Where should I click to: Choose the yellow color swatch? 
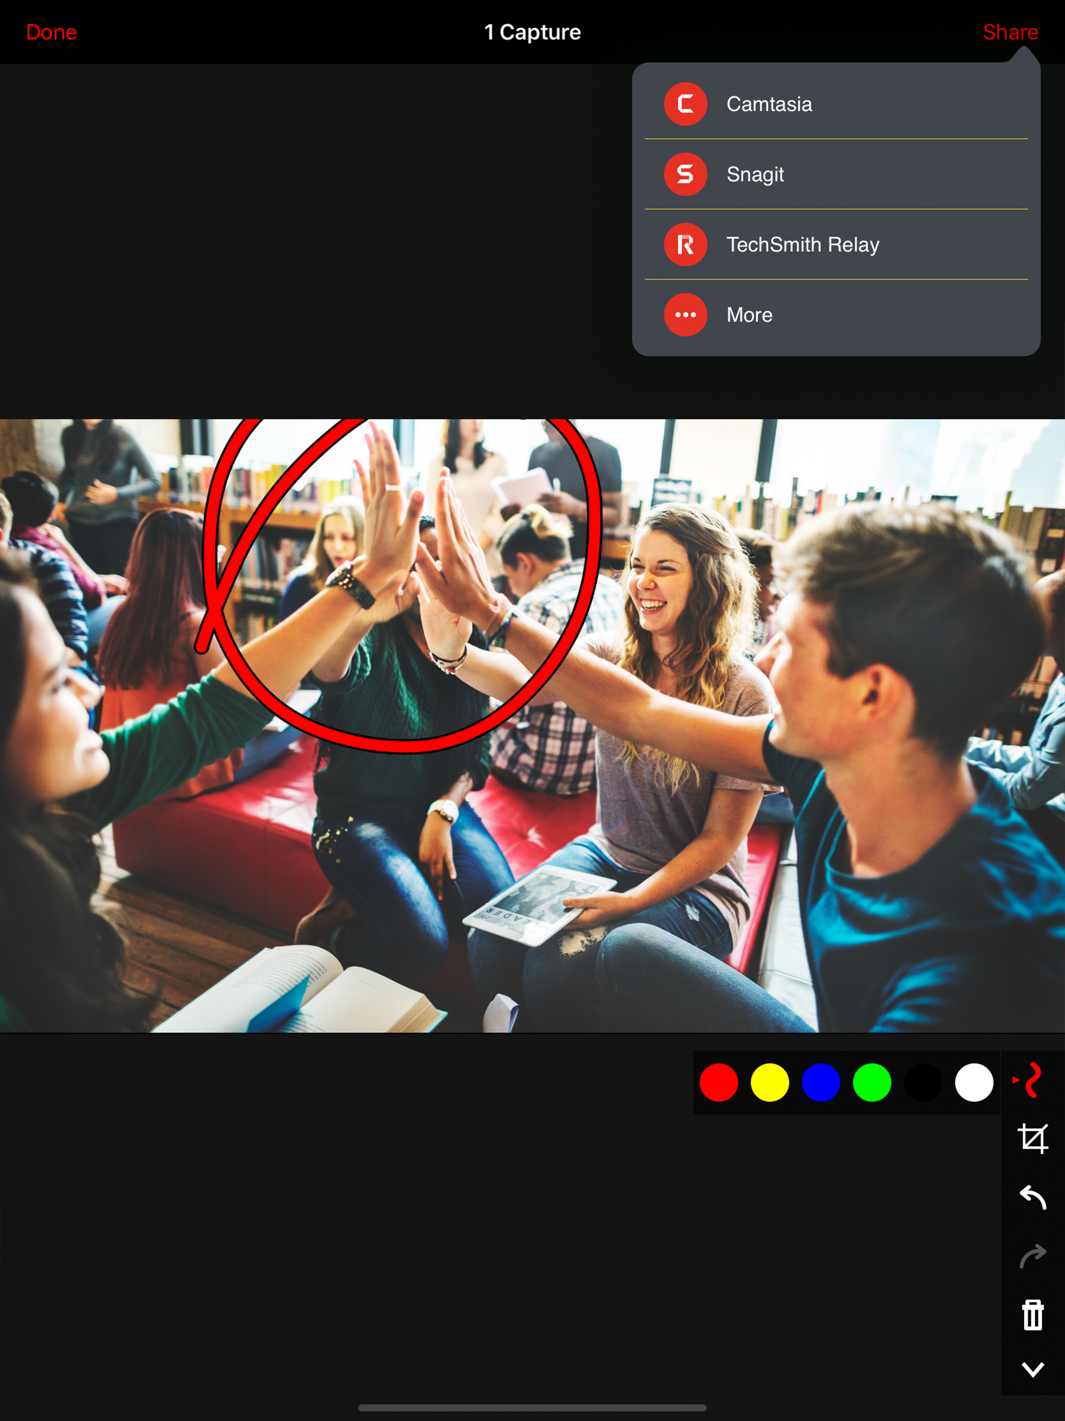(x=770, y=1082)
